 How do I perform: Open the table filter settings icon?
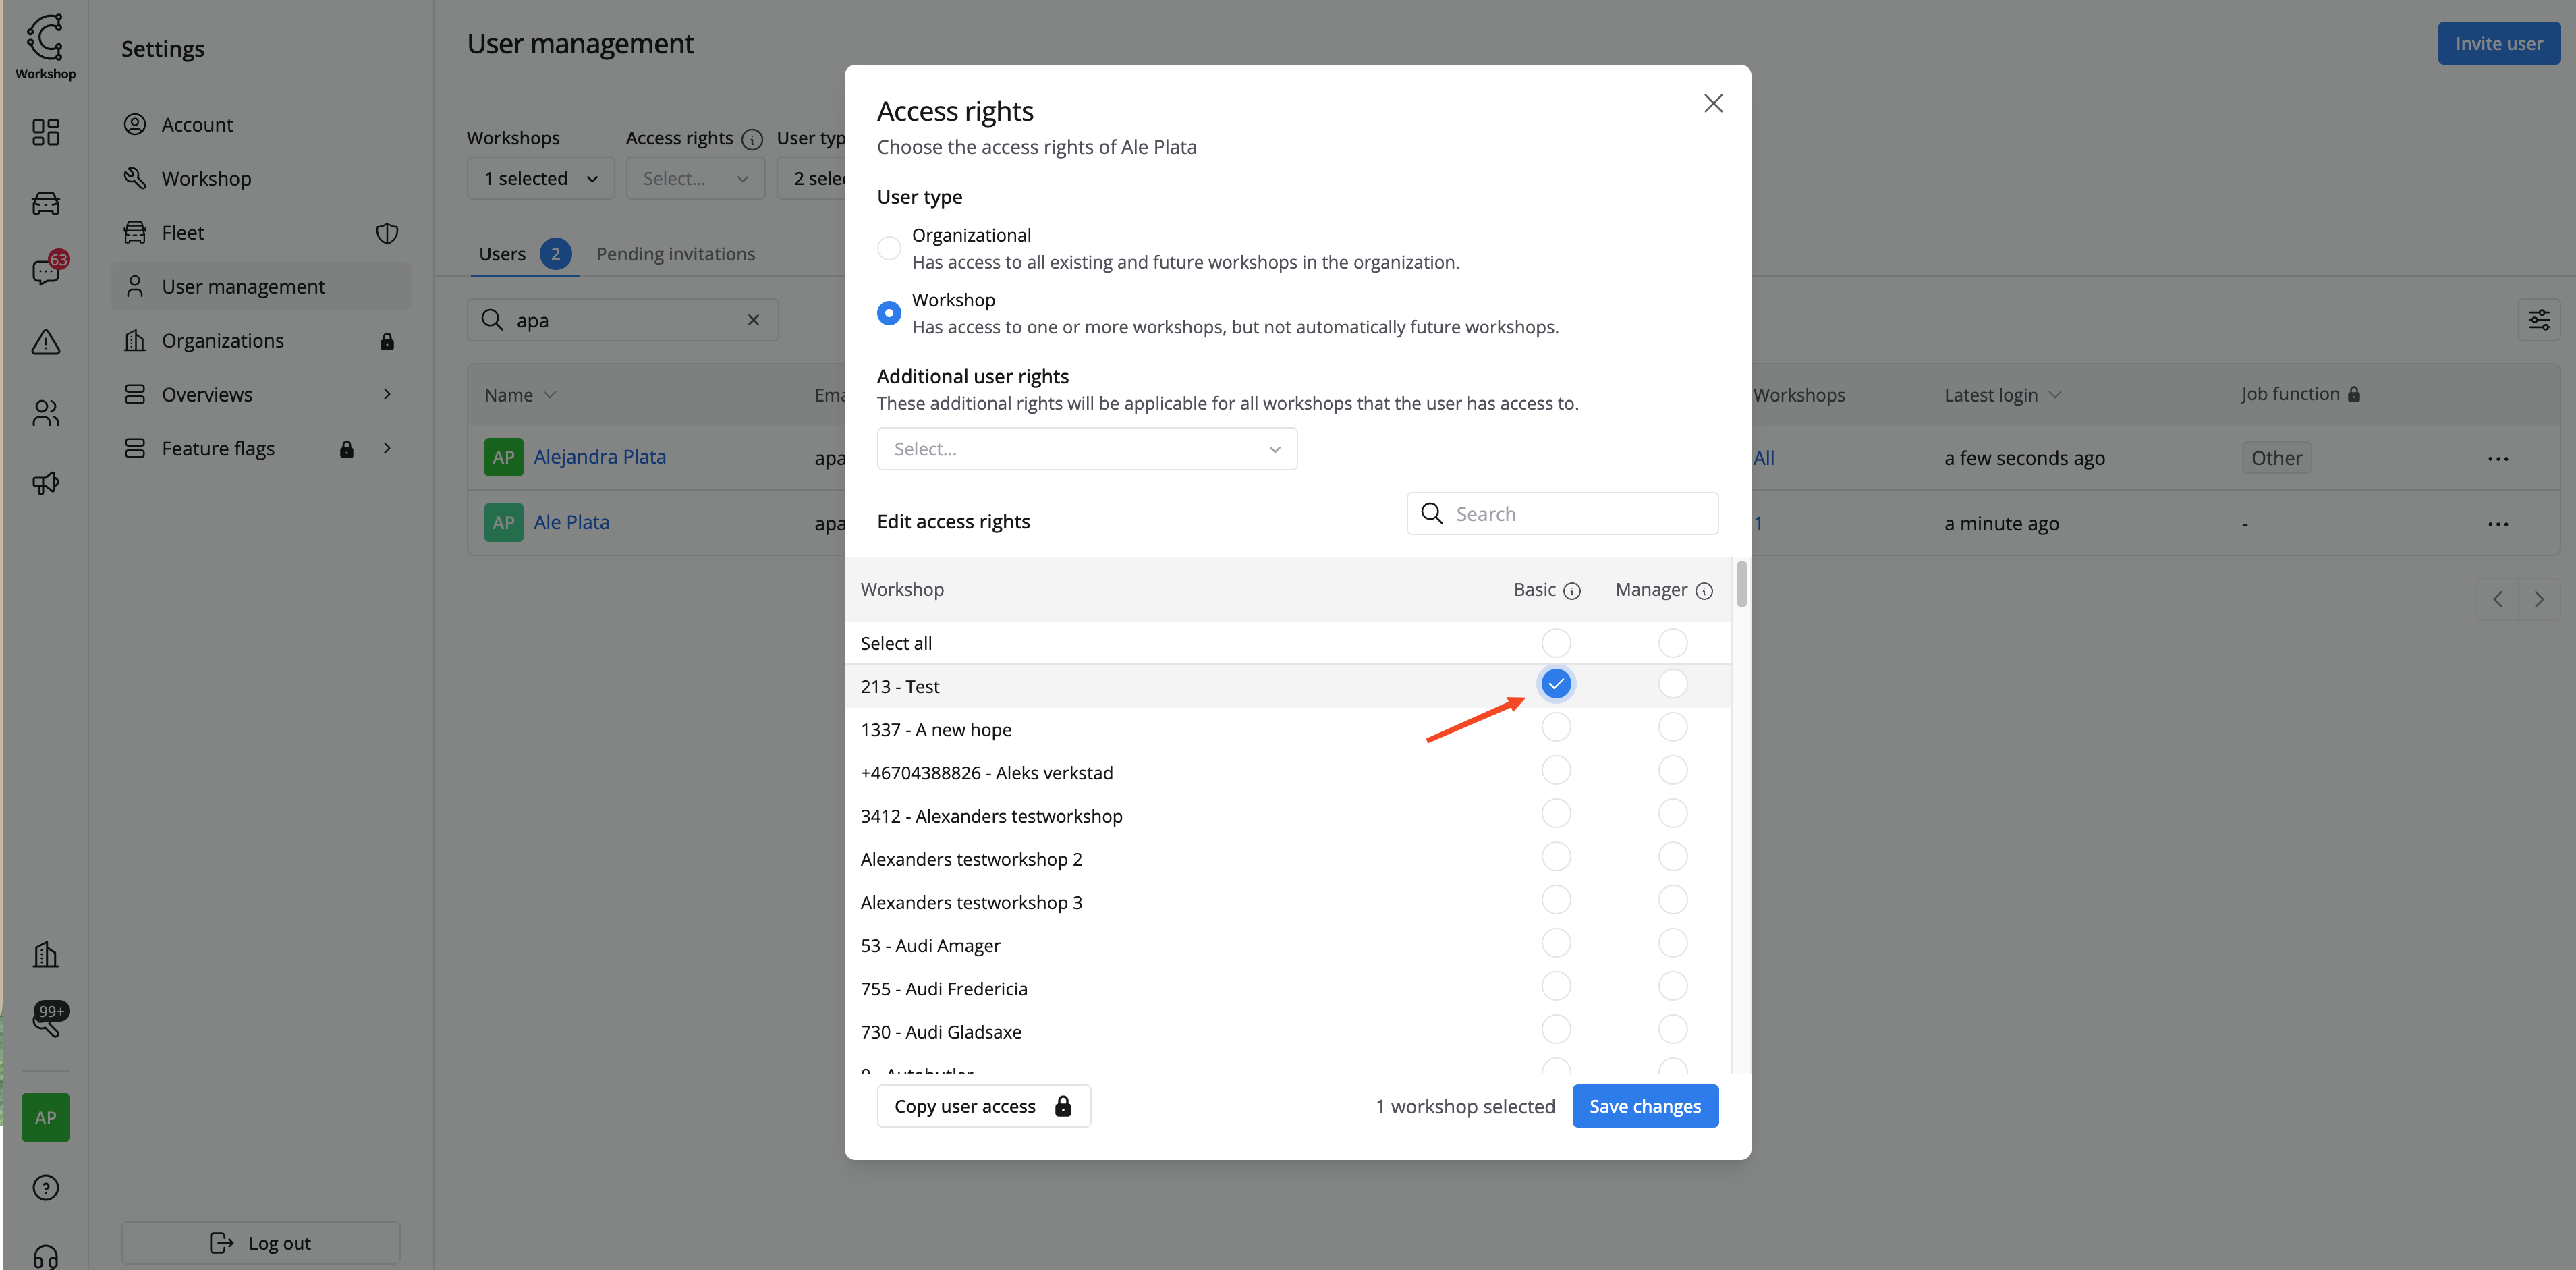tap(2538, 320)
